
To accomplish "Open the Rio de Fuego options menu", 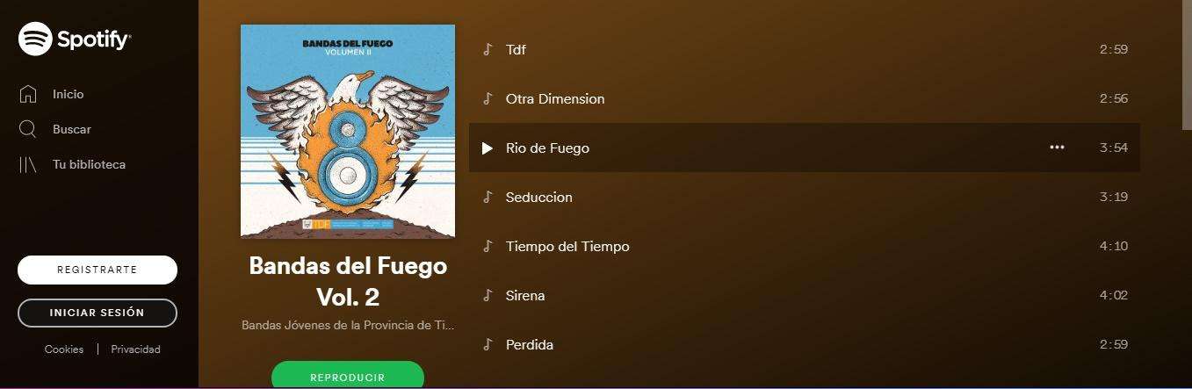I will [x=1057, y=148].
